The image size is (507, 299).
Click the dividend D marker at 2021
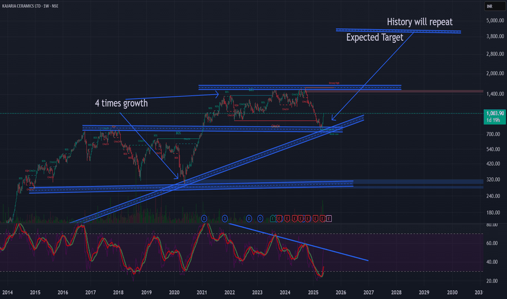tap(204, 219)
